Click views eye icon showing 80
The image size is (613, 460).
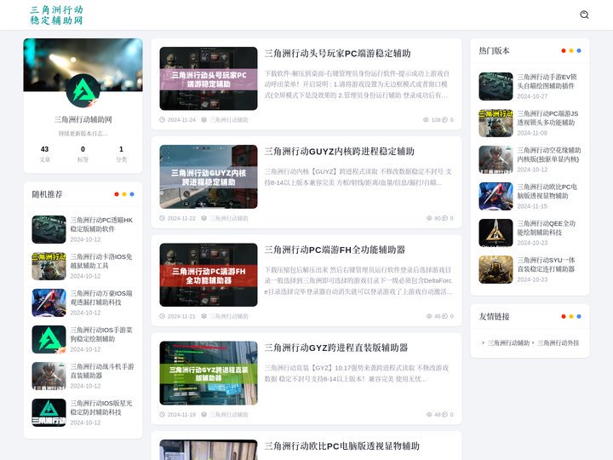pos(429,218)
